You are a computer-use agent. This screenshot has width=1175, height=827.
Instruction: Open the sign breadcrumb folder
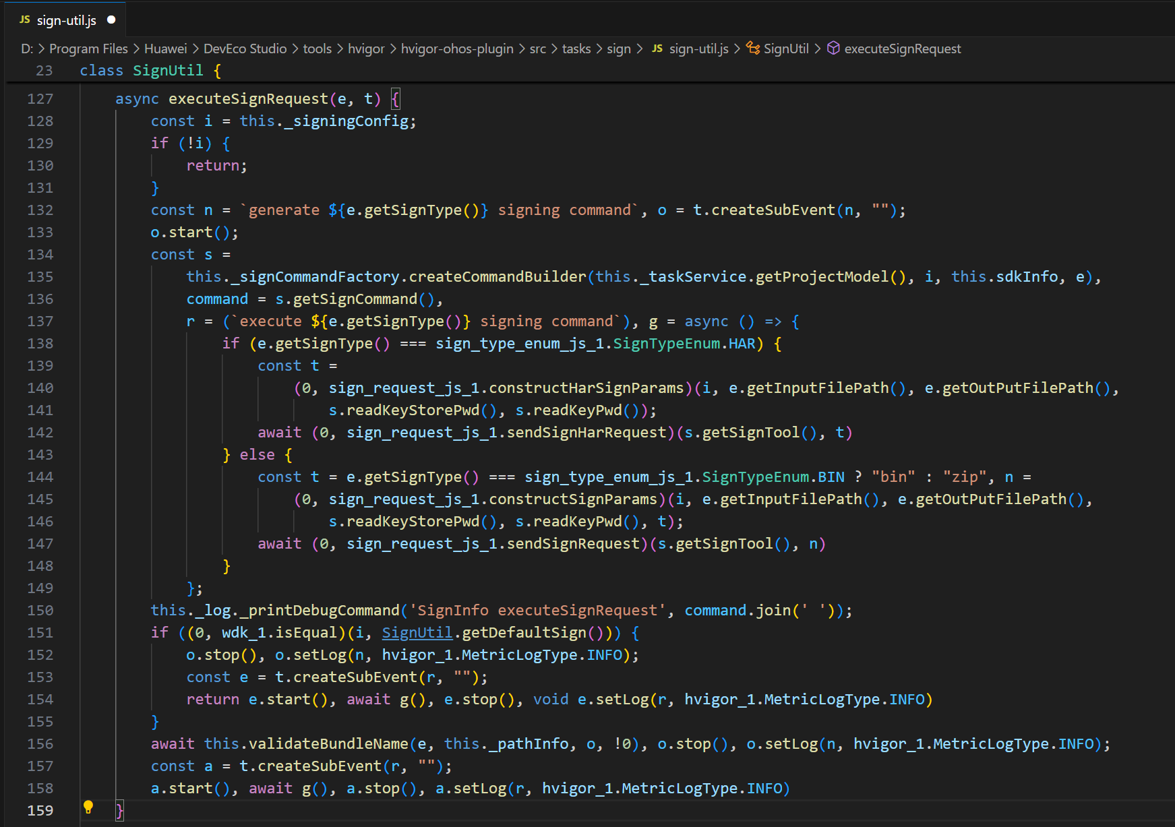tap(619, 49)
